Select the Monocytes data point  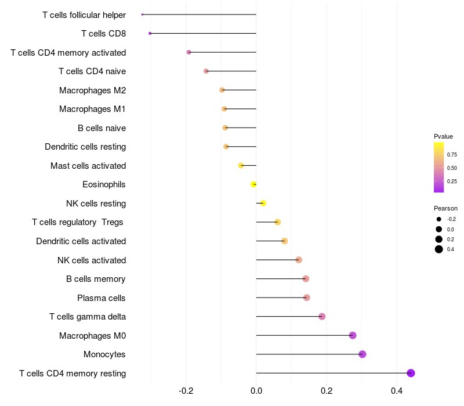click(362, 354)
